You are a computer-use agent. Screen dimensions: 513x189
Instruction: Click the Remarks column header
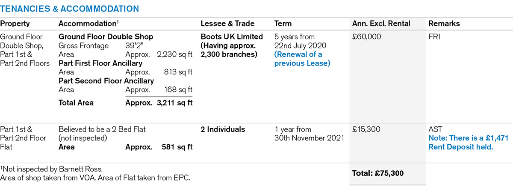444,24
